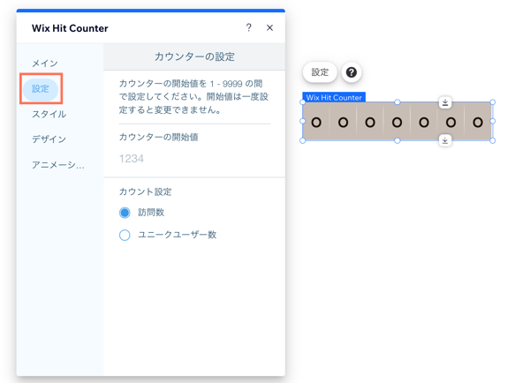Choose the ユニークユーザー数 radio option
Viewport: 530px width, 383px height.
[125, 235]
